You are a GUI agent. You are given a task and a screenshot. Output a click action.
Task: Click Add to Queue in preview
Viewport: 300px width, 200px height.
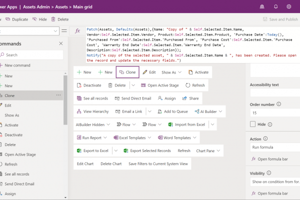(173, 111)
